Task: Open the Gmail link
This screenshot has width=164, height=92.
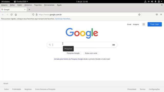Action: (129, 24)
